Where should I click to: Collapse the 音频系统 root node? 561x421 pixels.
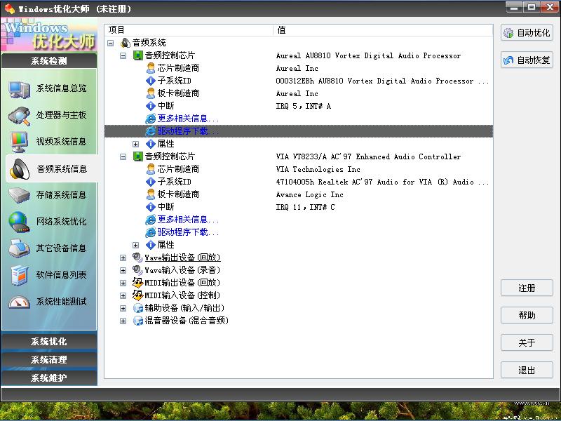(111, 44)
